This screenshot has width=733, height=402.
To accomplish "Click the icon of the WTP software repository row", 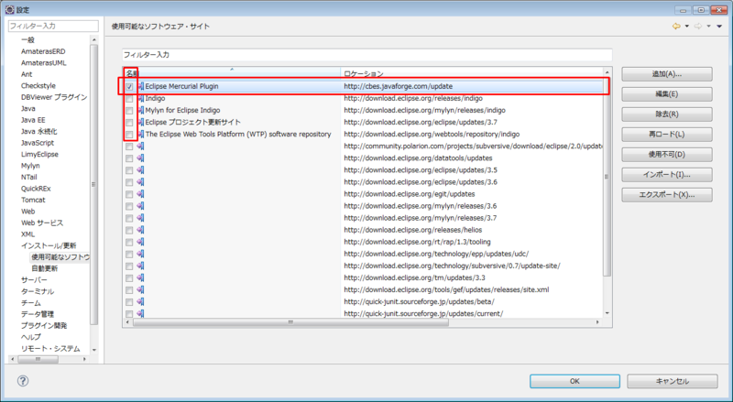I will coord(140,135).
